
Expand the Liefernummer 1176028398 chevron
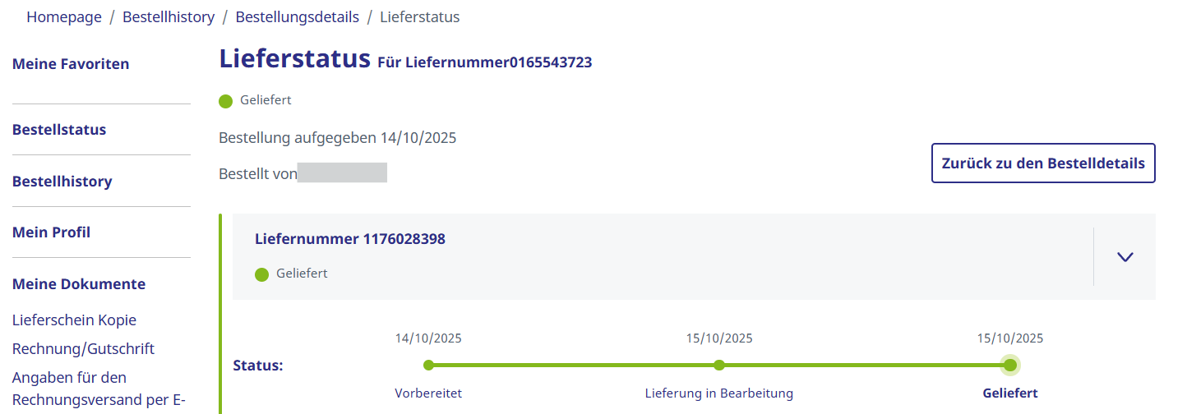1125,257
